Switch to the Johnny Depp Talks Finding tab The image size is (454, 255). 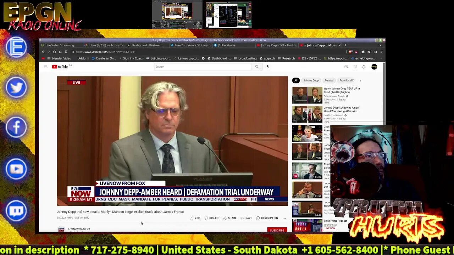click(277, 45)
